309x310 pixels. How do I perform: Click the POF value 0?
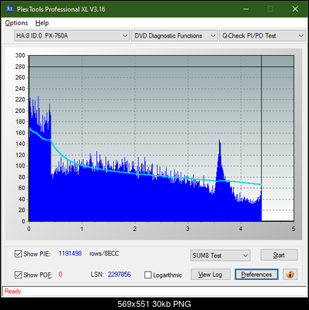[x=61, y=275]
